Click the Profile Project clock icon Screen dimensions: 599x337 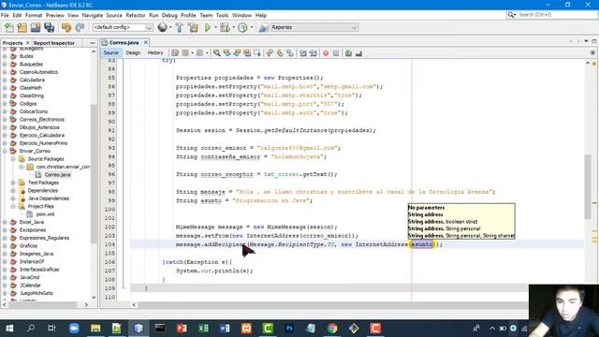click(x=242, y=27)
